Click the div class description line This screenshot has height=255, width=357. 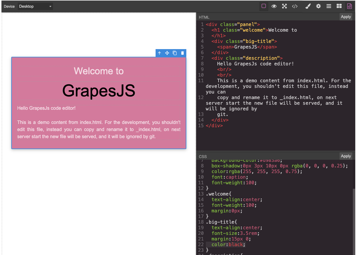pyautogui.click(x=247, y=58)
